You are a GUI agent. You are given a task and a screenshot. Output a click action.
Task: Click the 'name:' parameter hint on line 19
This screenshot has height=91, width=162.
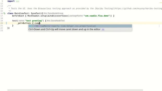pyautogui.click(x=21, y=21)
